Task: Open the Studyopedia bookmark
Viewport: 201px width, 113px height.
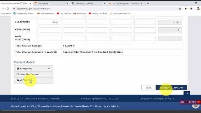Action: (x=6, y=13)
